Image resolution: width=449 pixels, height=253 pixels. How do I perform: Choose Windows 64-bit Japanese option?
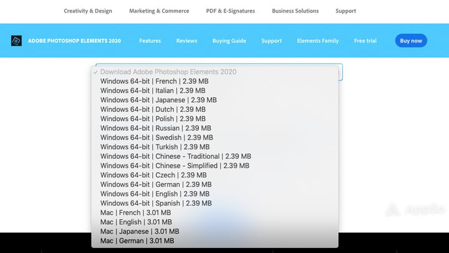(x=215, y=100)
